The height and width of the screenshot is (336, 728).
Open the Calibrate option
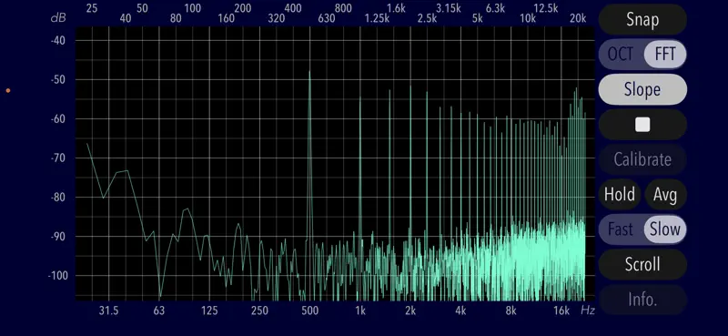[642, 159]
